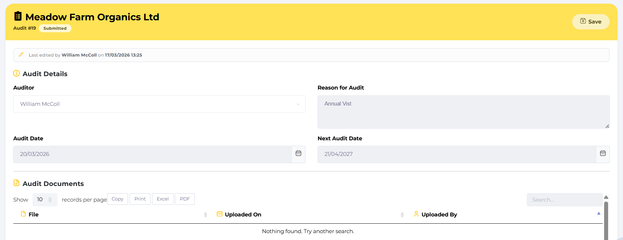Click the Next Audit Date field 21/04/2027

pos(457,154)
